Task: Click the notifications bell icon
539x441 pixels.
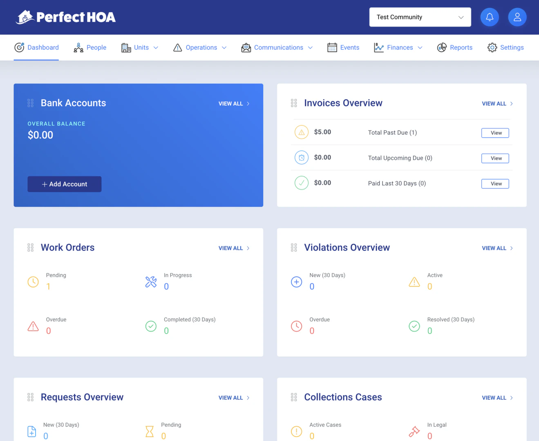Action: pyautogui.click(x=489, y=17)
